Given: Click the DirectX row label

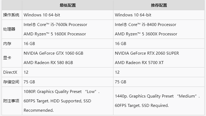Looking at the screenshot, I should pos(10,72).
